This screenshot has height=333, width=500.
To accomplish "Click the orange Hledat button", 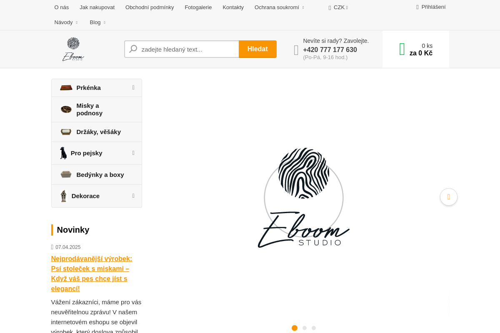I will 257,49.
